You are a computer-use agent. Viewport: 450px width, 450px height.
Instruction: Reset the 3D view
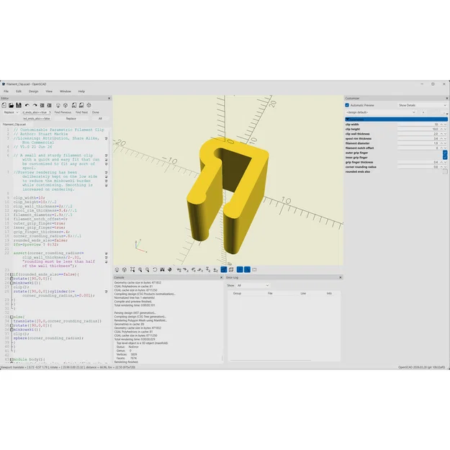click(x=155, y=269)
